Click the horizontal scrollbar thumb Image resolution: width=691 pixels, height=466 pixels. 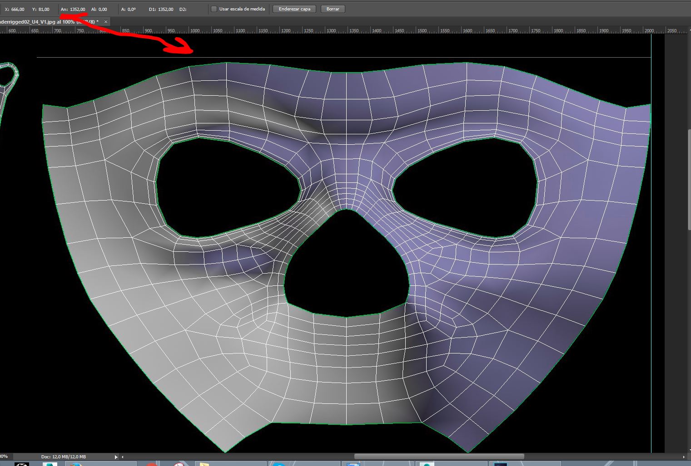click(x=438, y=456)
